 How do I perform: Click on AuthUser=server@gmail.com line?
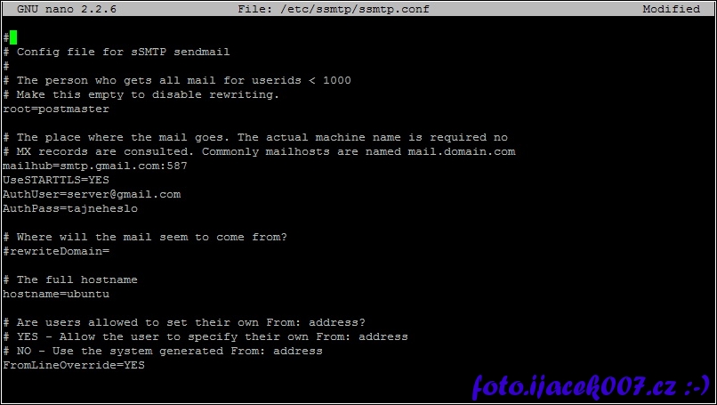92,194
